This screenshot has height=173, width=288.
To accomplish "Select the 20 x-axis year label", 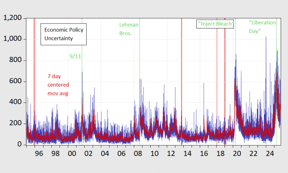I will coord(237,152).
